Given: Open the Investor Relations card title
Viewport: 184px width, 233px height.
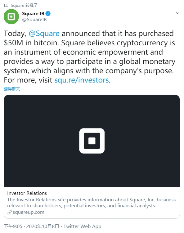Looking at the screenshot, I should coord(27,193).
